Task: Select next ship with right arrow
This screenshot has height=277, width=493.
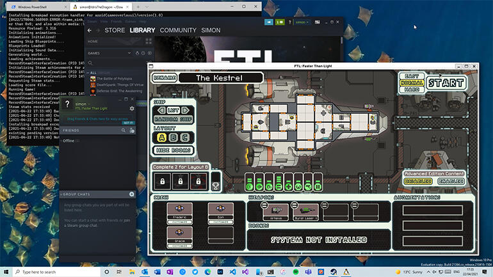Action: [x=186, y=110]
